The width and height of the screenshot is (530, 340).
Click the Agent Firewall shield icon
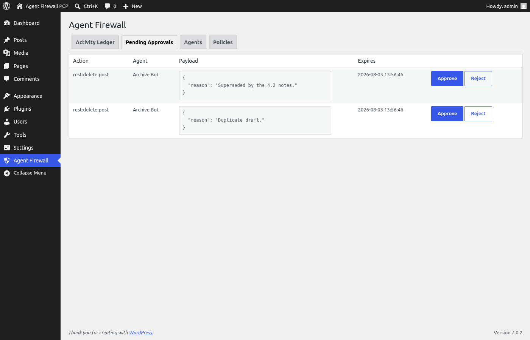point(7,161)
